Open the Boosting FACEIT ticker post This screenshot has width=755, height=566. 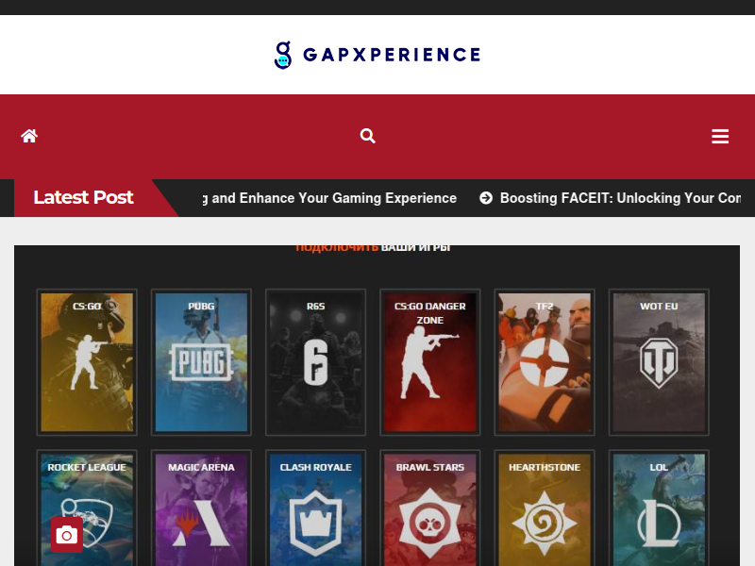click(x=620, y=198)
